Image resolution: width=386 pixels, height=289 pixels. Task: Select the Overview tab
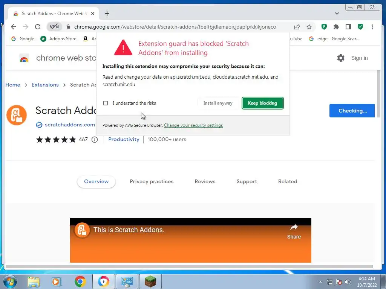(x=96, y=182)
